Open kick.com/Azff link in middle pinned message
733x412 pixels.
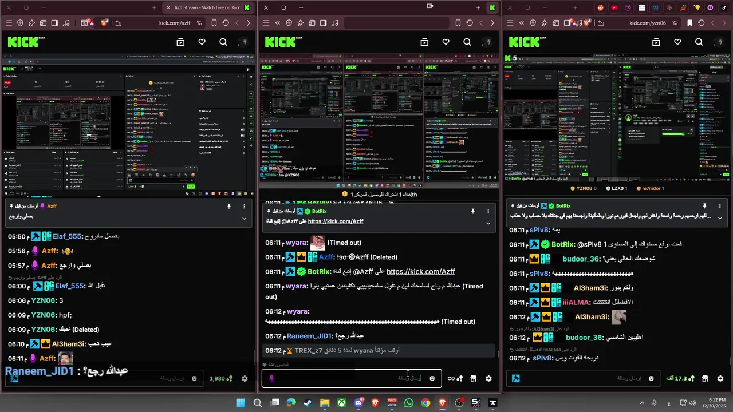click(x=336, y=221)
